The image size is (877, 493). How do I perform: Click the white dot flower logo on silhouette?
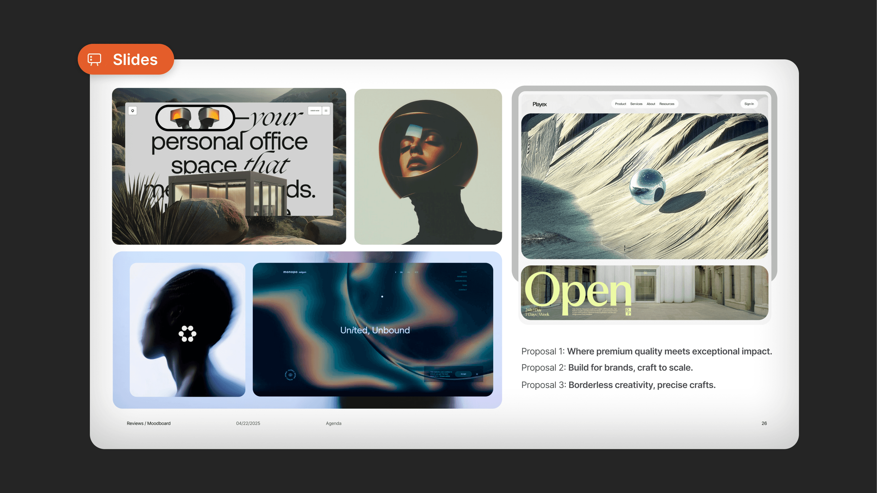[187, 334]
